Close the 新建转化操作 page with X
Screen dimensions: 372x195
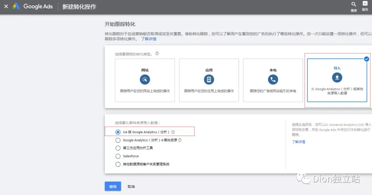6,7
